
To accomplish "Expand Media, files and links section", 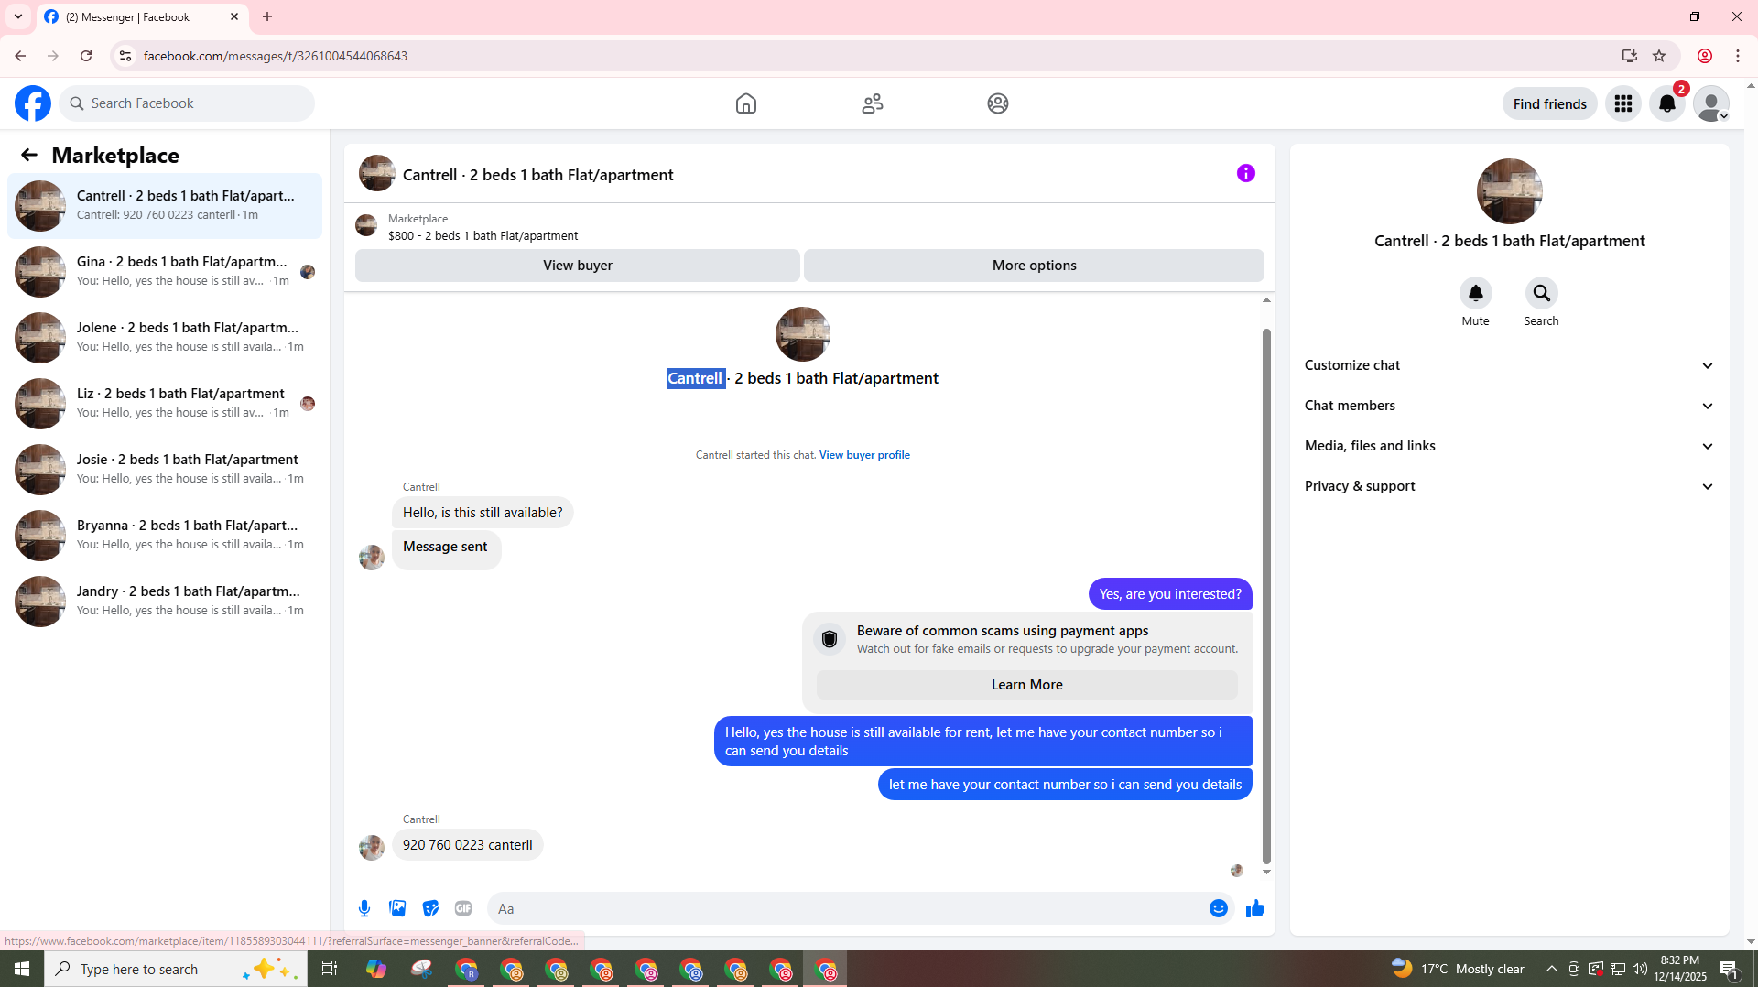I will click(x=1509, y=446).
